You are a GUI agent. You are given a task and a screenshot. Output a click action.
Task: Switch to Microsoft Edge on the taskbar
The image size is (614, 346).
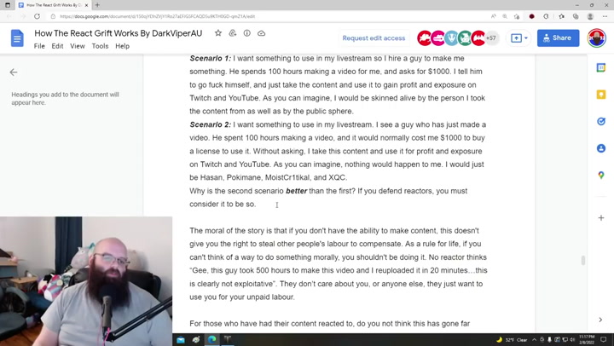211,340
